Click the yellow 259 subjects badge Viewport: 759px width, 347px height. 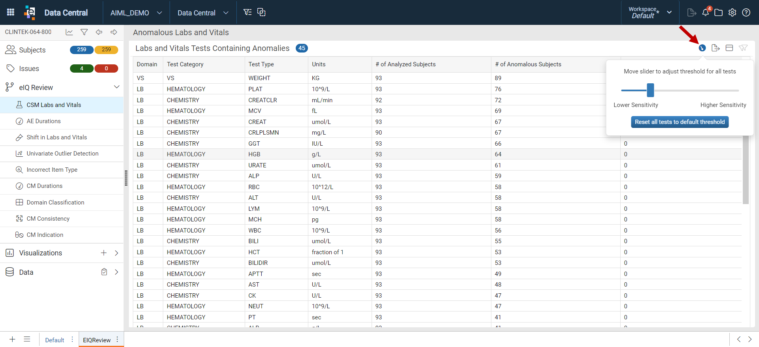[x=106, y=50]
